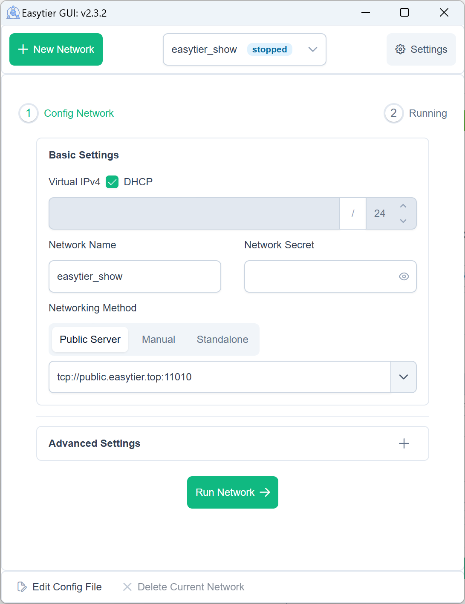Click the Edit Config File document icon
Image resolution: width=465 pixels, height=604 pixels.
click(22, 587)
